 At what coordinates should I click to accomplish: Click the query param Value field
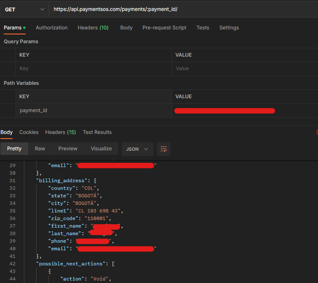(245, 68)
